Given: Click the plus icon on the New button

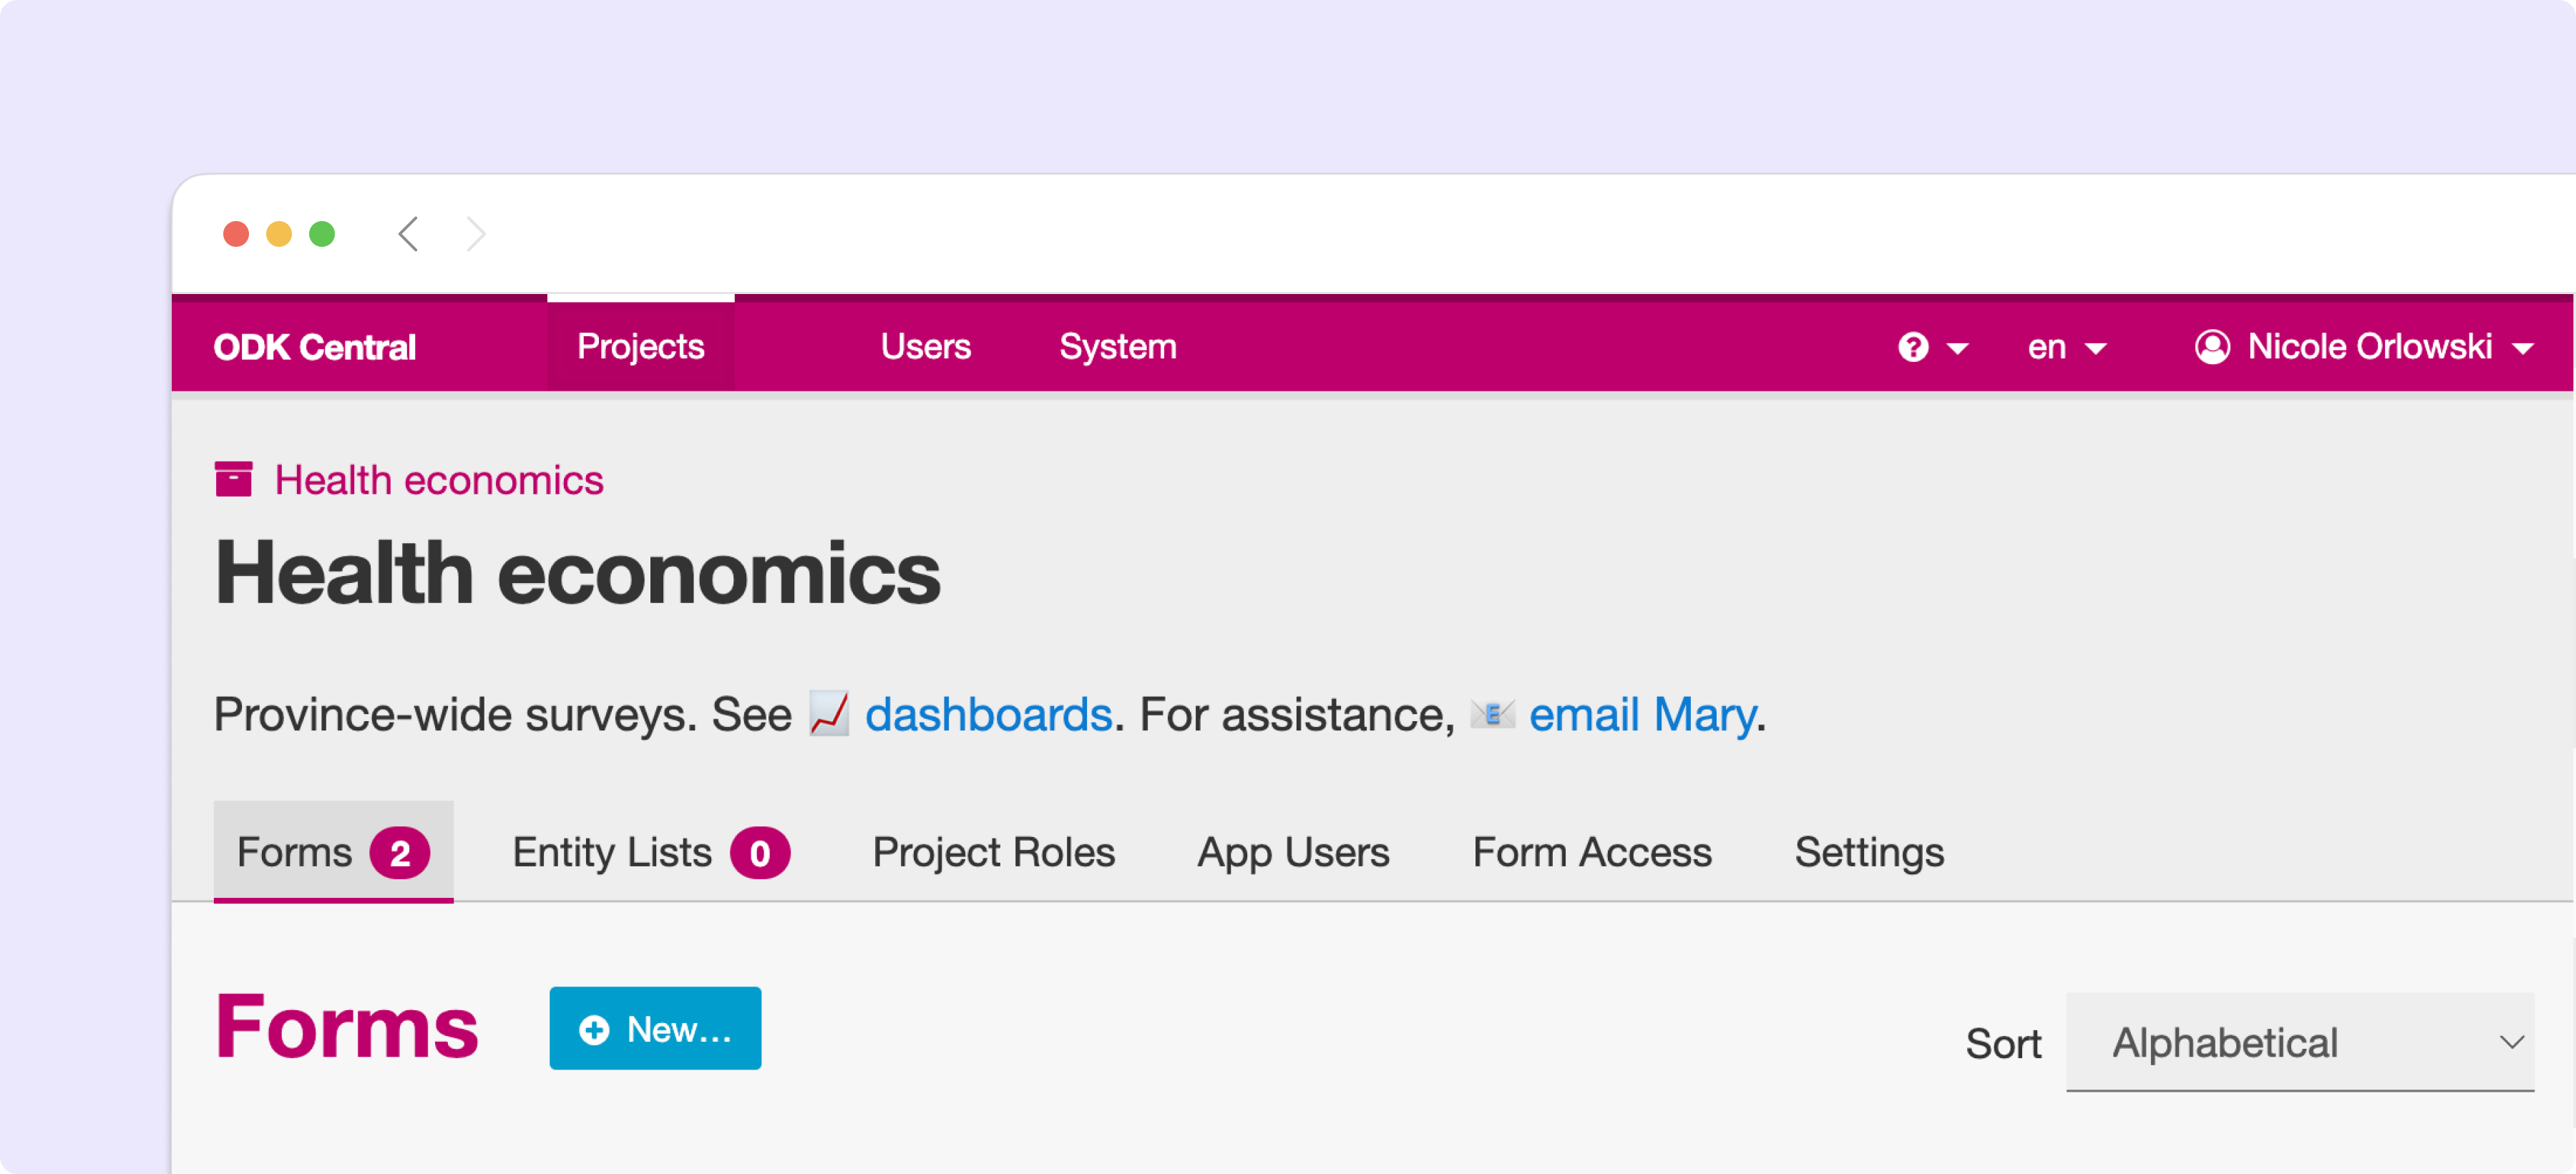Looking at the screenshot, I should pyautogui.click(x=594, y=1029).
